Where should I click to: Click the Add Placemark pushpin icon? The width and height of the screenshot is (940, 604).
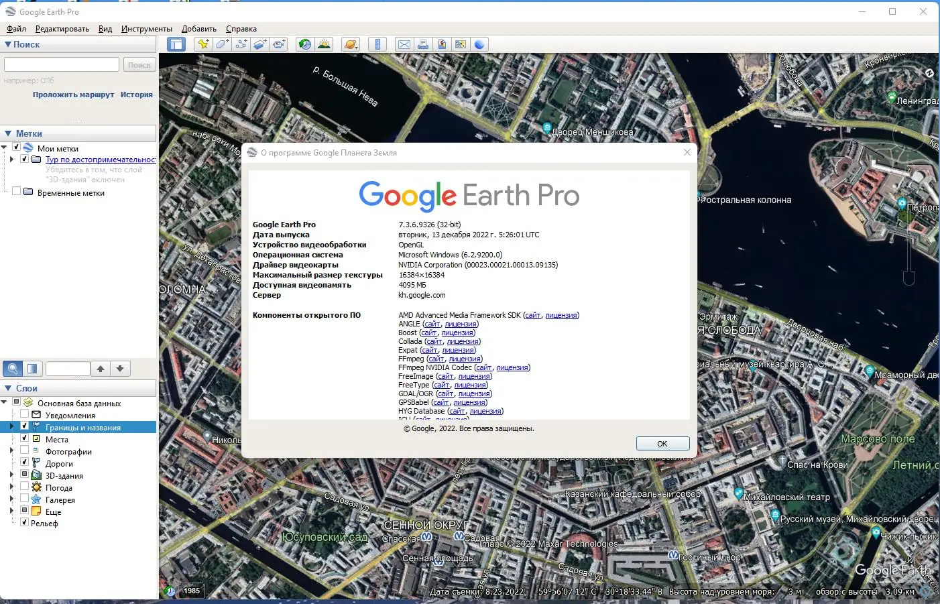coord(202,44)
